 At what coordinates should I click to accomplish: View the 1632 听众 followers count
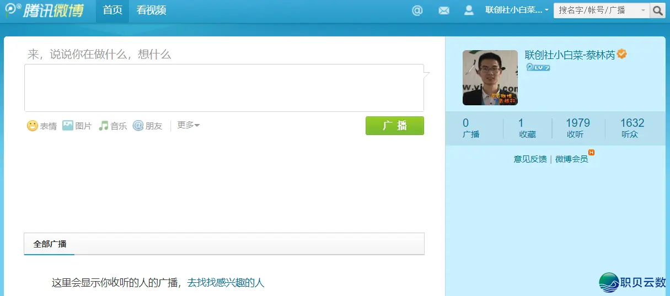click(x=632, y=128)
